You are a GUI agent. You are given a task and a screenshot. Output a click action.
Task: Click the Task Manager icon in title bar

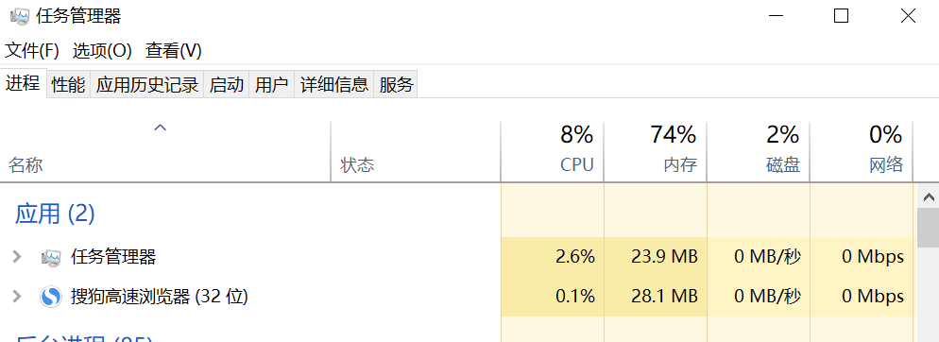tap(20, 16)
